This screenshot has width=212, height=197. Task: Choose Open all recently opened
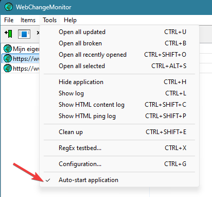119,55
